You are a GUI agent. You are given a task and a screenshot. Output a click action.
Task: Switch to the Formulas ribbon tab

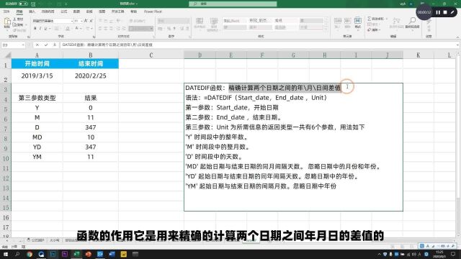[x=64, y=12]
